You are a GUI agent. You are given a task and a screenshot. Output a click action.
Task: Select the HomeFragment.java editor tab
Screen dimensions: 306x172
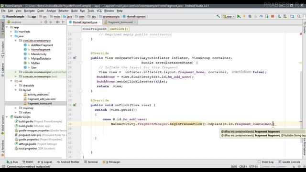click(85, 22)
